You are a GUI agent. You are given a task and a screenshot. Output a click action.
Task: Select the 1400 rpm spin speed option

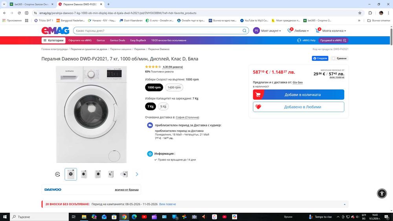[x=174, y=88]
